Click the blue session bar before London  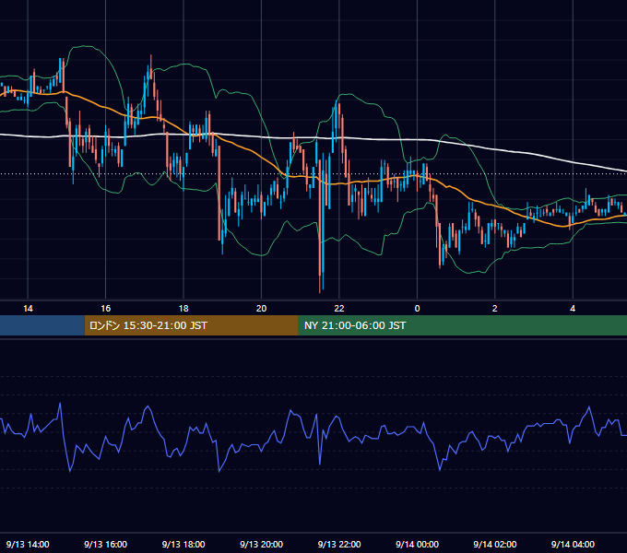point(42,325)
